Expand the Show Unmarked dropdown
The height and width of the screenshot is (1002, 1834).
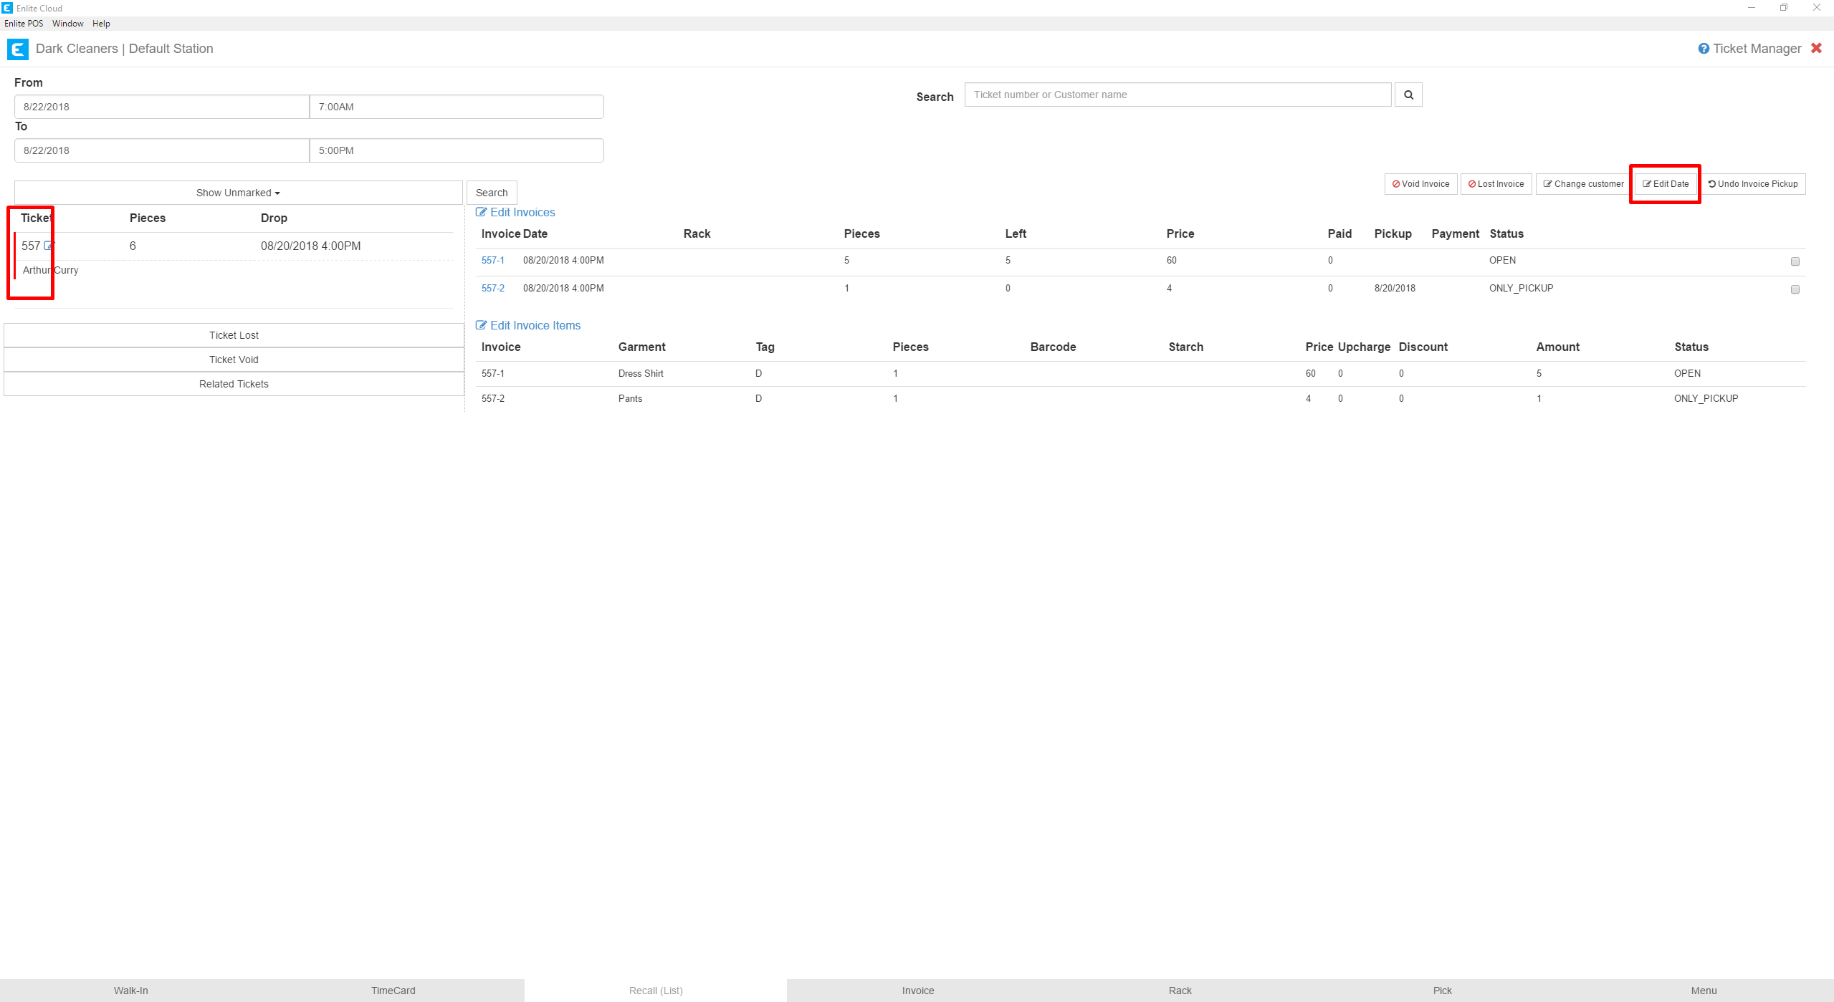click(x=238, y=193)
